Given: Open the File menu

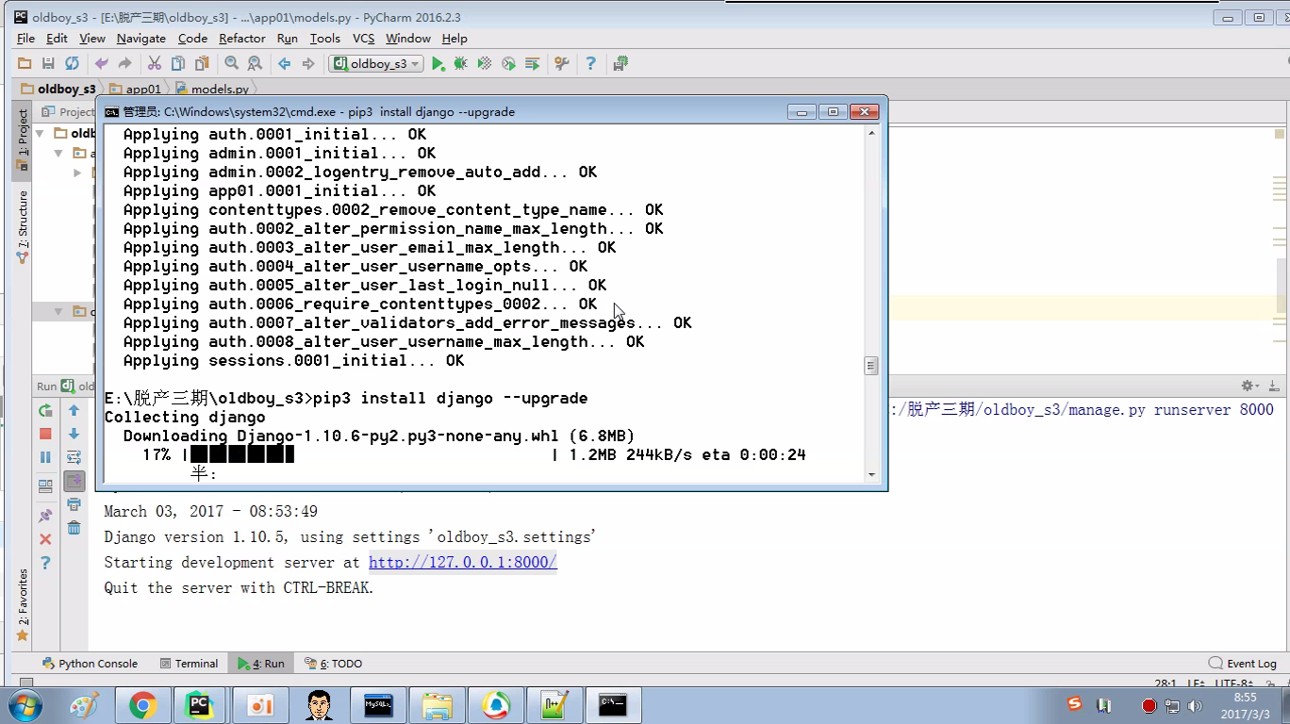Looking at the screenshot, I should [x=25, y=38].
